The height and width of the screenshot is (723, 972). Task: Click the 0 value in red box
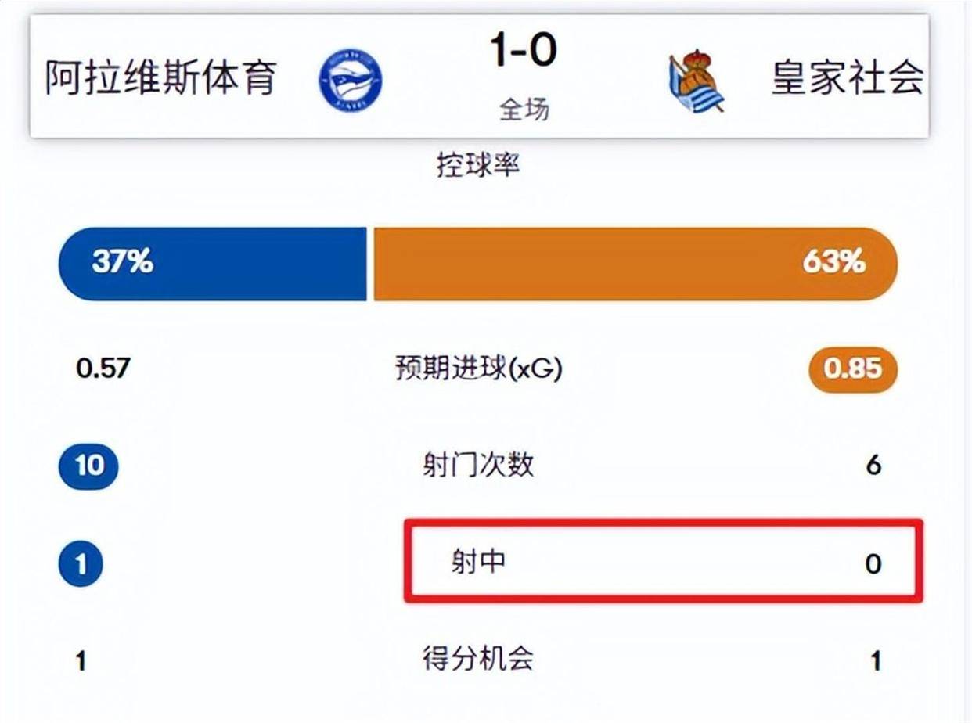tap(873, 563)
